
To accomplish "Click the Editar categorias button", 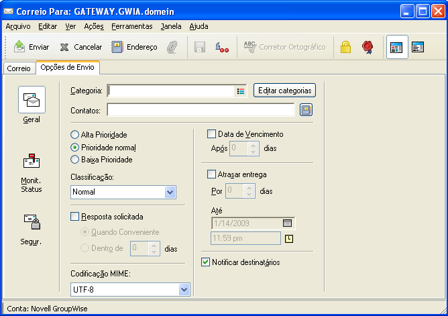I will [284, 91].
